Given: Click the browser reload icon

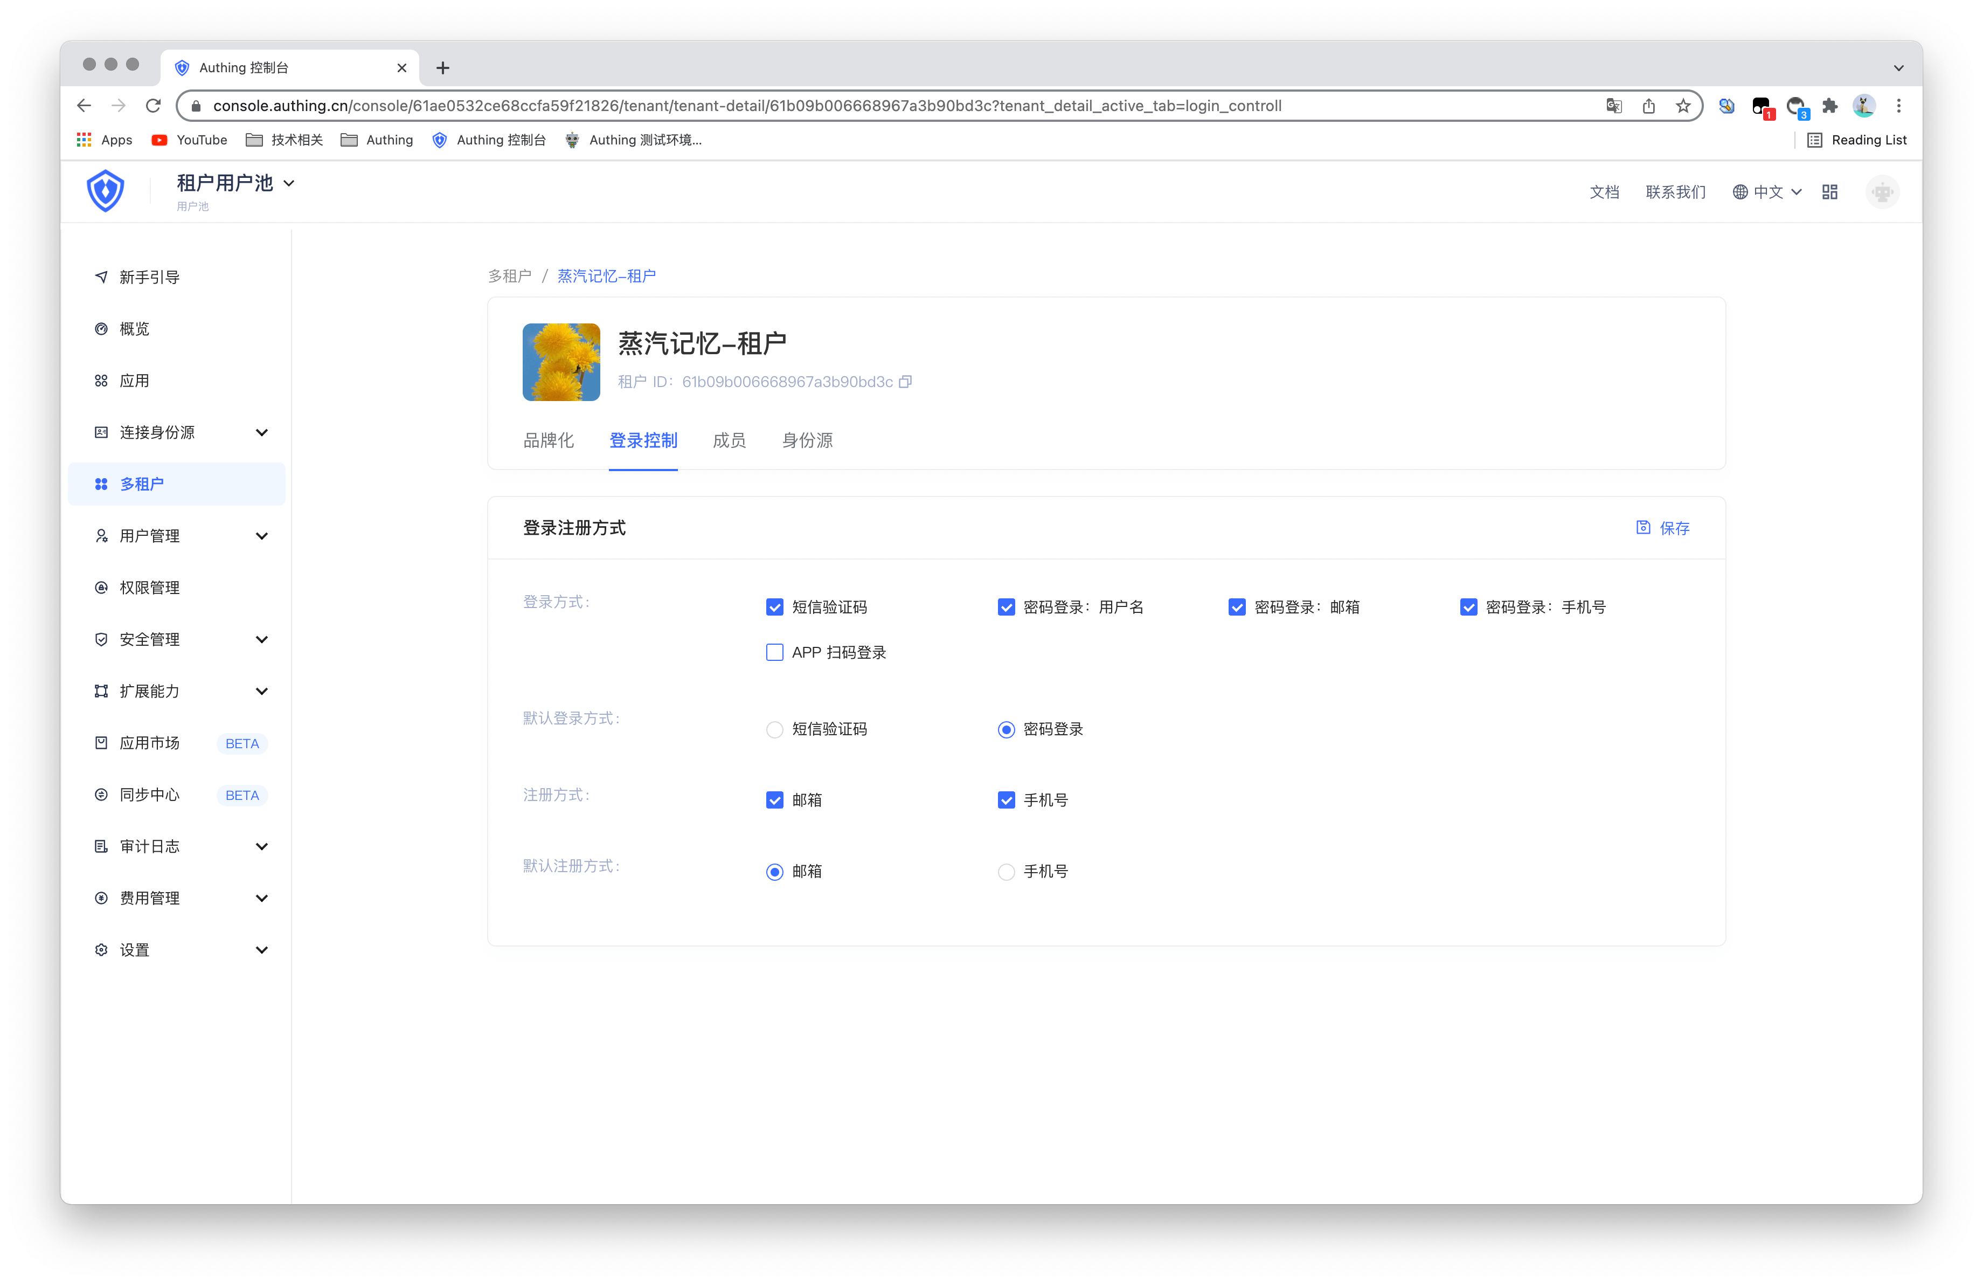Looking at the screenshot, I should 154,106.
